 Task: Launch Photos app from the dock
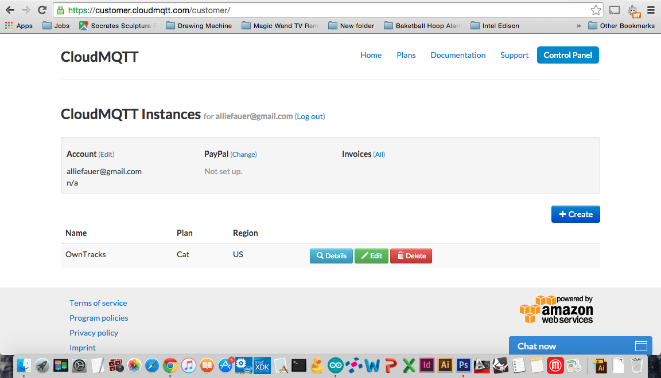(134, 365)
